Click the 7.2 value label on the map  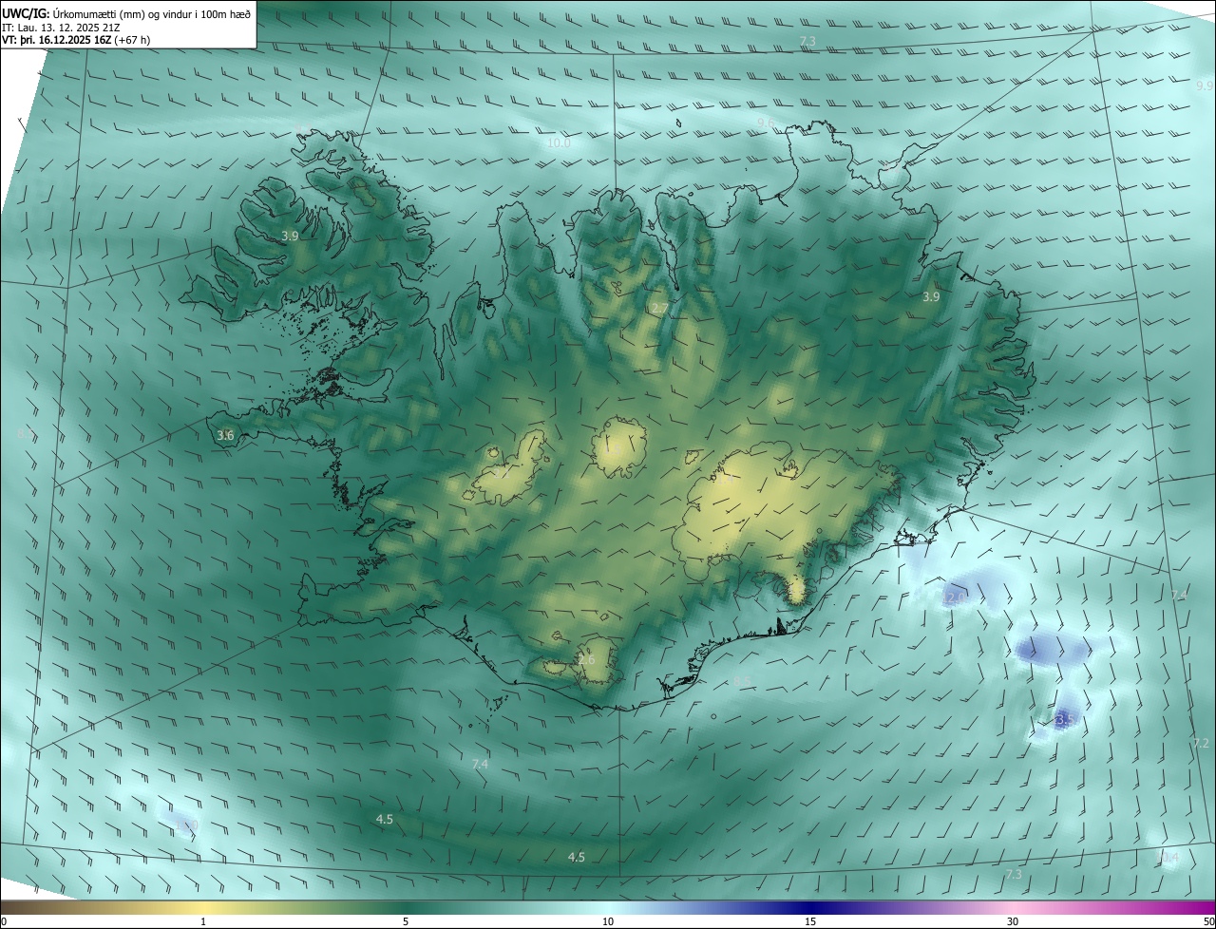click(x=1201, y=743)
